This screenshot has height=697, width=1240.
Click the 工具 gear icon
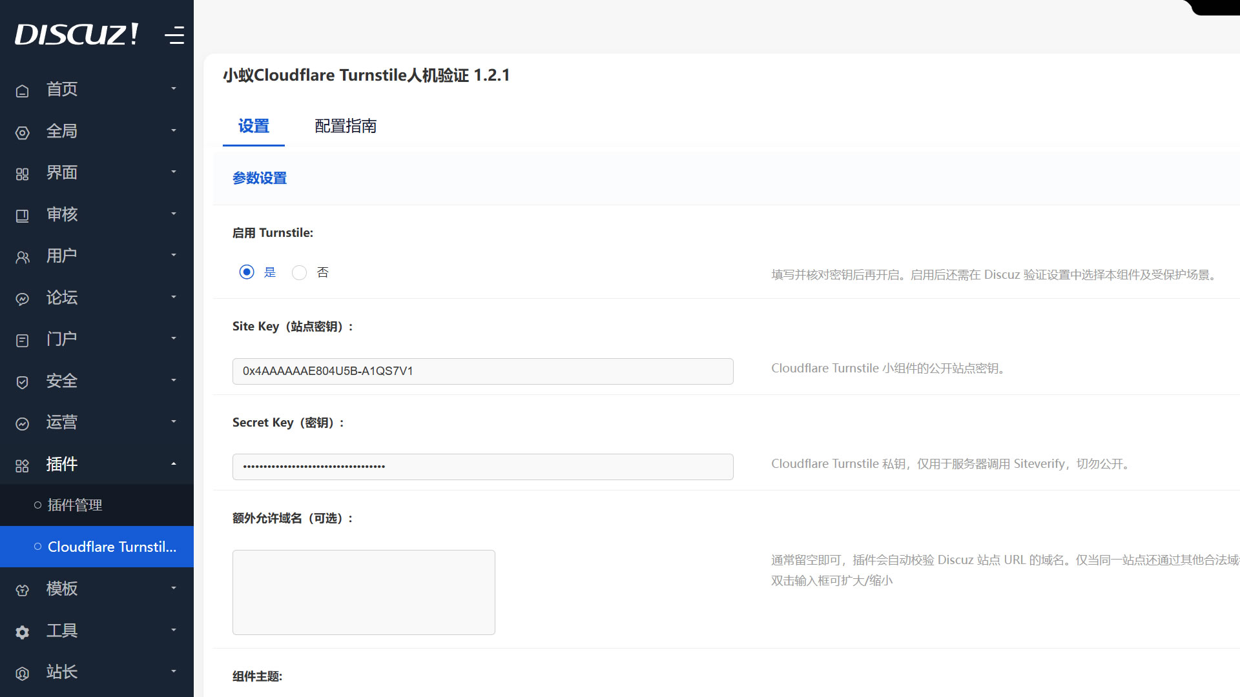(22, 632)
